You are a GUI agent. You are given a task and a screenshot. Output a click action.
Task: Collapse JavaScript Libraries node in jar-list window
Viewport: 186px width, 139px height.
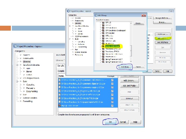point(17,65)
